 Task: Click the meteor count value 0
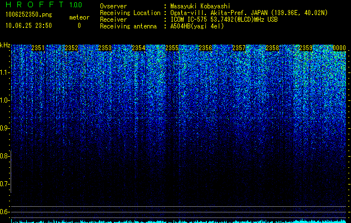coord(79,26)
